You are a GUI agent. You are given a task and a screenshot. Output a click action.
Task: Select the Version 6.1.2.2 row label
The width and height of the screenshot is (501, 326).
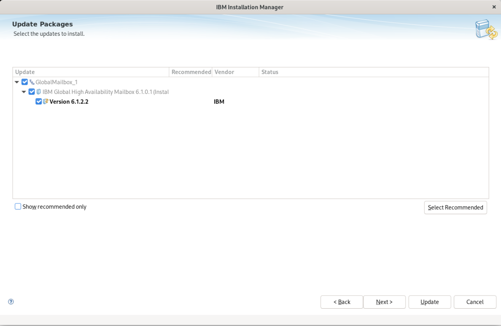(69, 102)
